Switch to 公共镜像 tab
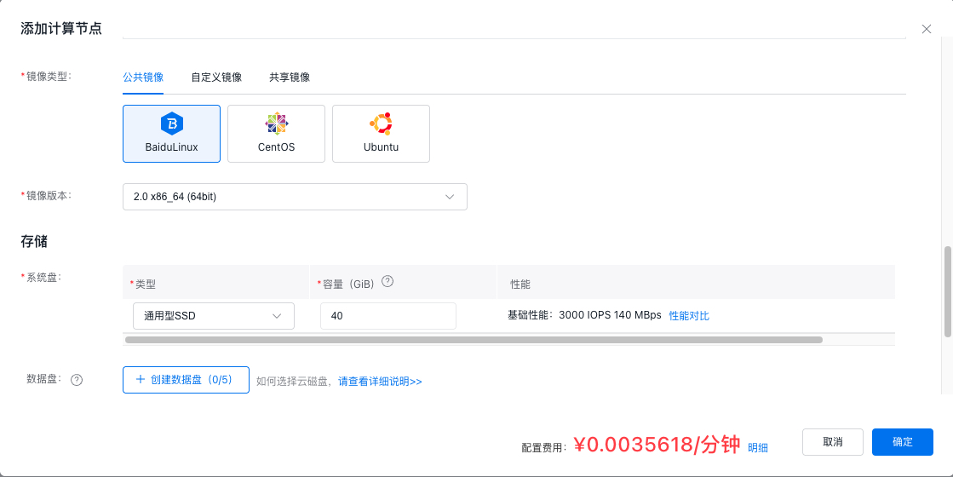Viewport: 953px width, 477px height. [143, 78]
